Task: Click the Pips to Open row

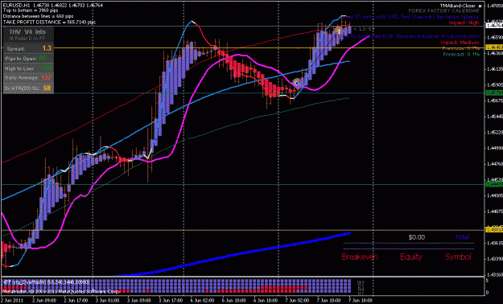Action: pyautogui.click(x=28, y=59)
